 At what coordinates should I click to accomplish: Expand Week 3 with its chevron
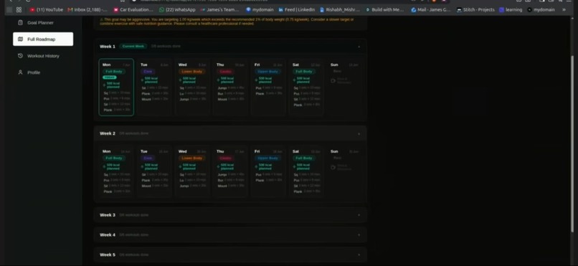359,215
